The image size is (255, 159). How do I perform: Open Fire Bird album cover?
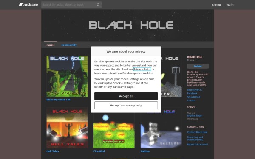114,131
